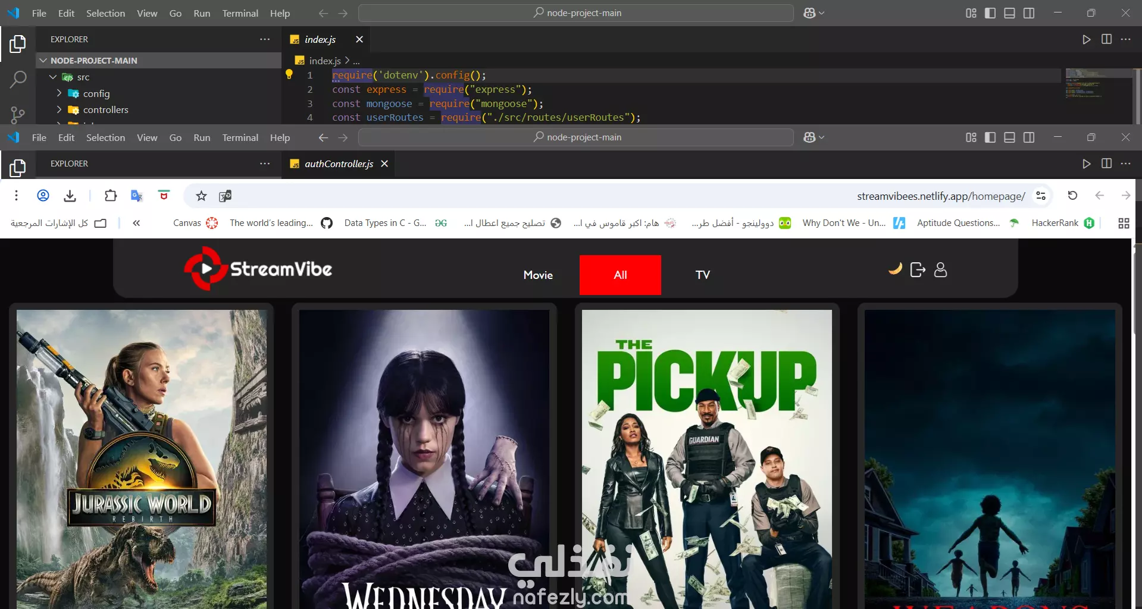Open browser extensions puzzle icon
This screenshot has height=609, width=1142.
point(111,196)
